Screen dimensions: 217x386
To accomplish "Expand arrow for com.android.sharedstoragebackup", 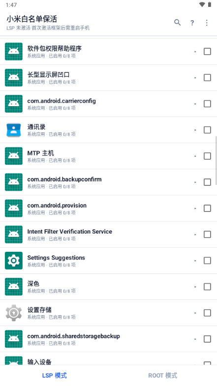I will 195,339.
